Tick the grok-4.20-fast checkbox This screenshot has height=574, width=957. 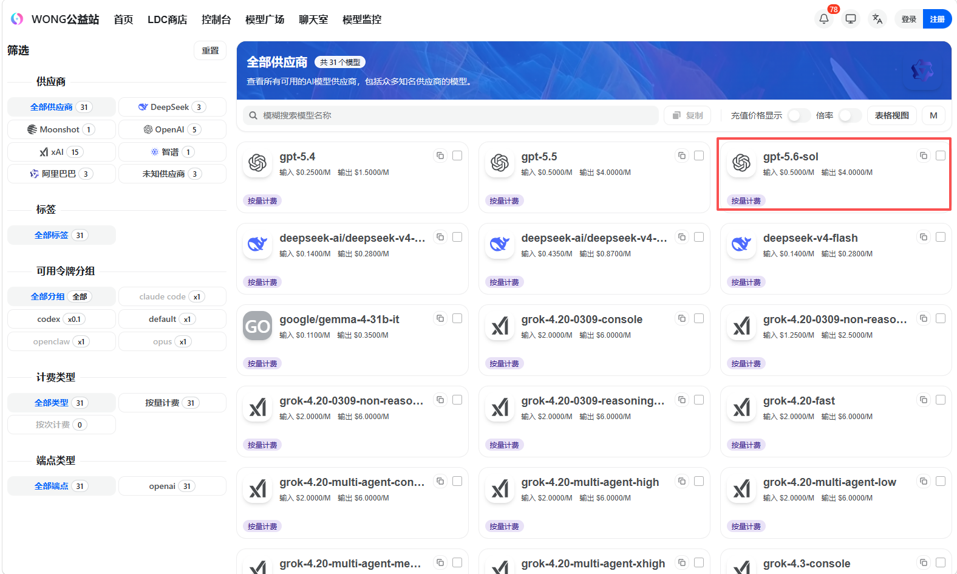click(941, 400)
